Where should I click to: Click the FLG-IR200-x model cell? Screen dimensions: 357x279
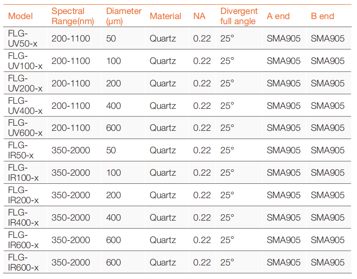pyautogui.click(x=23, y=195)
